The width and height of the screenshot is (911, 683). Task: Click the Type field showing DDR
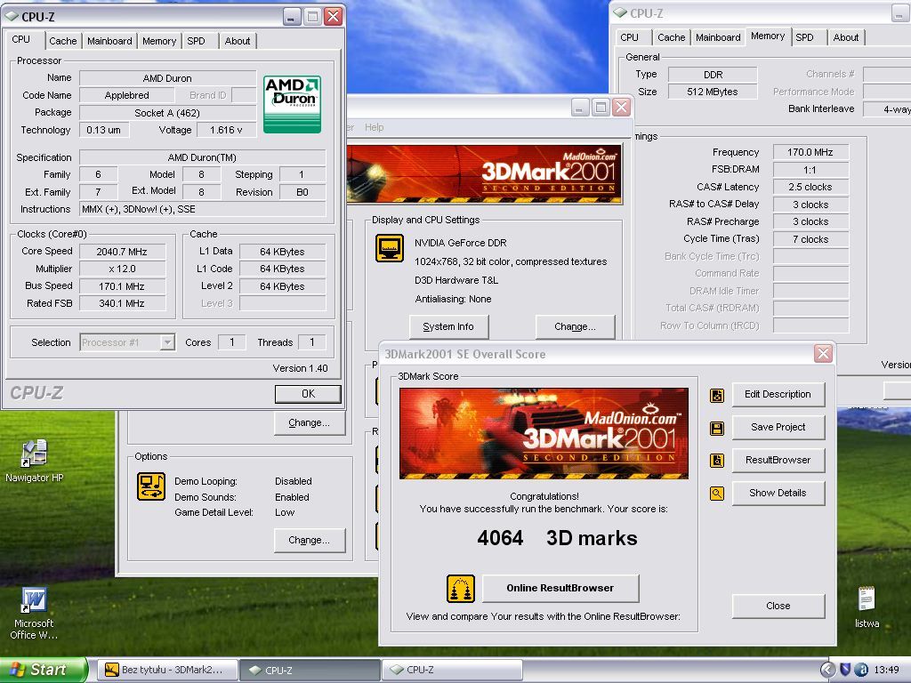pos(713,75)
